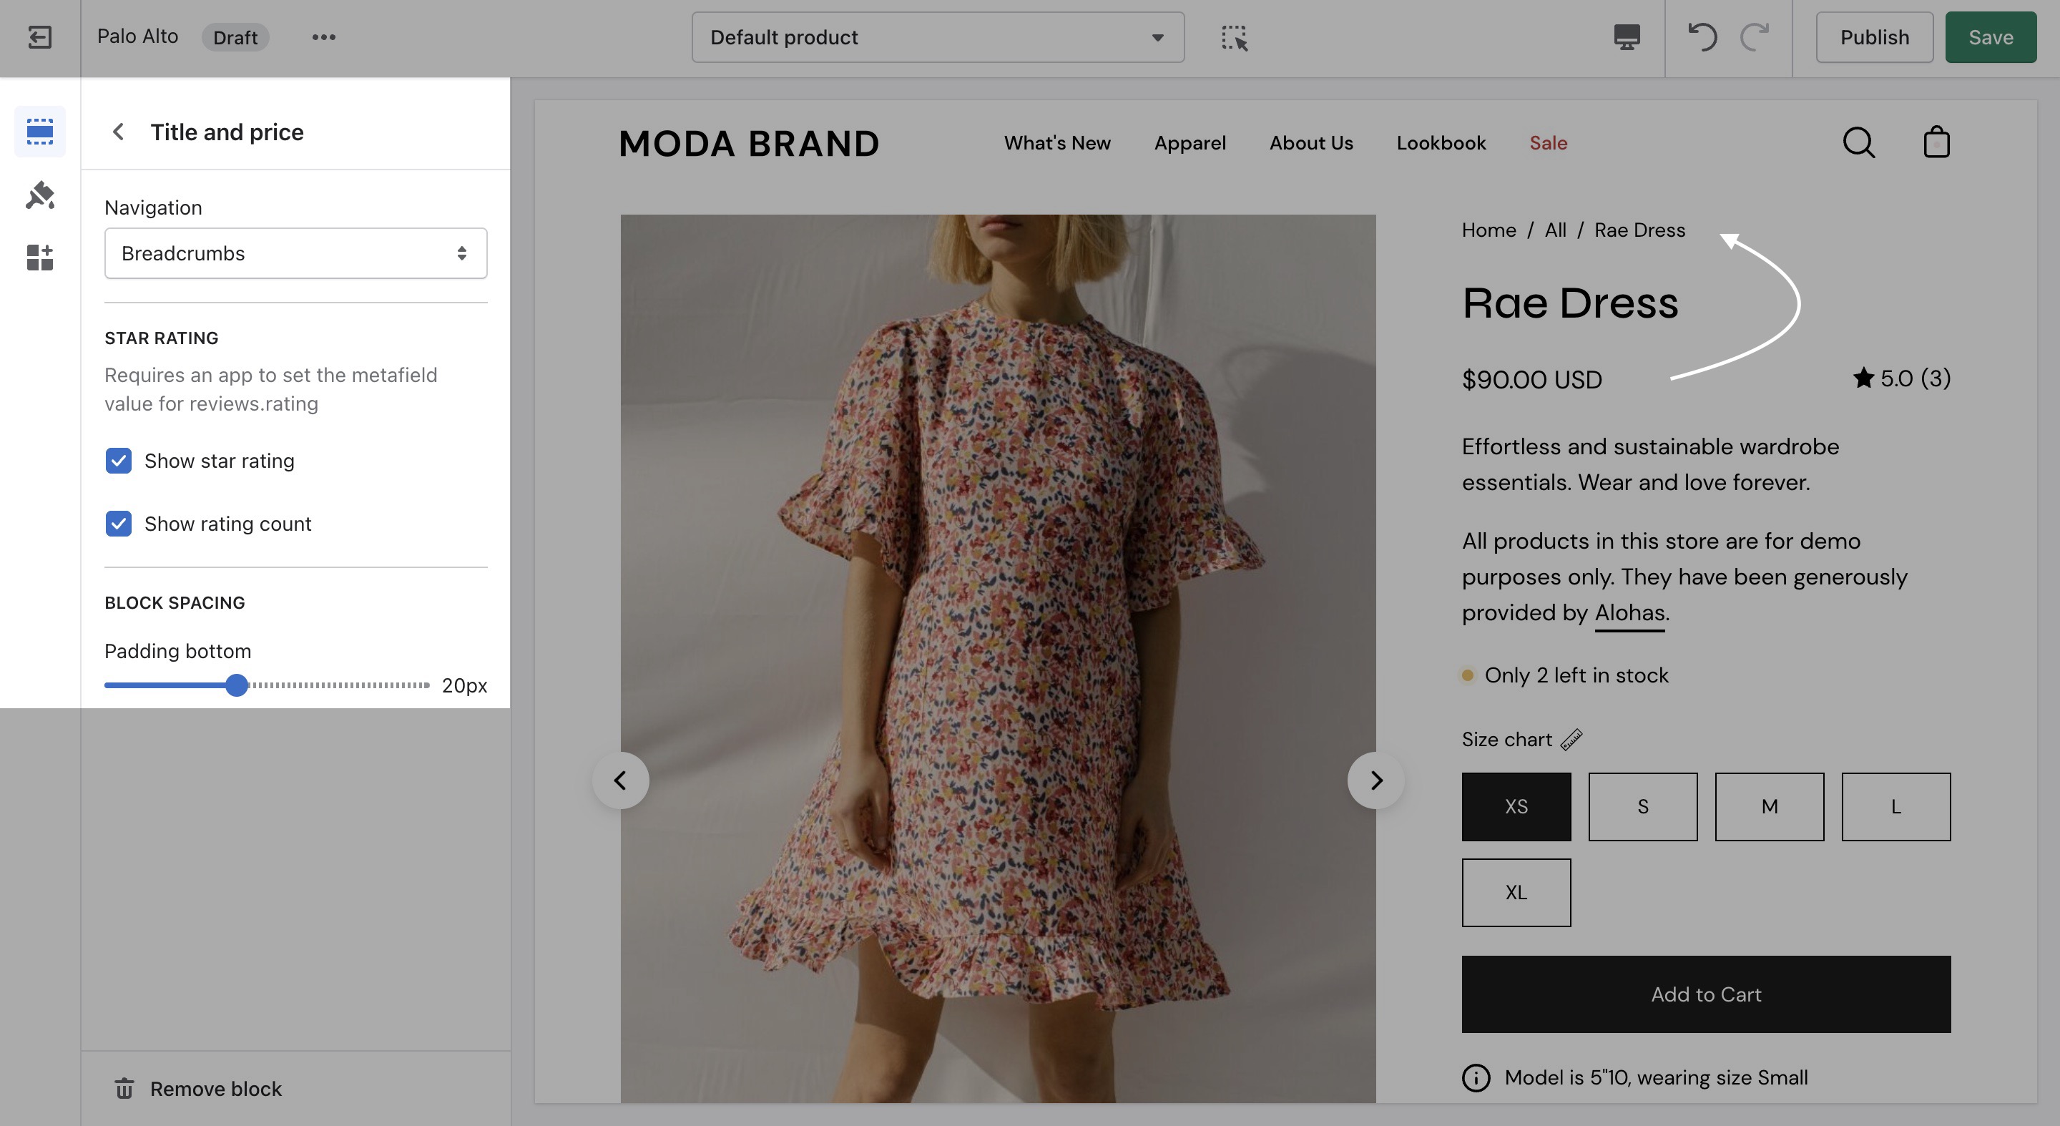This screenshot has width=2060, height=1126.
Task: Open the theme actions ellipsis menu
Action: coord(323,38)
